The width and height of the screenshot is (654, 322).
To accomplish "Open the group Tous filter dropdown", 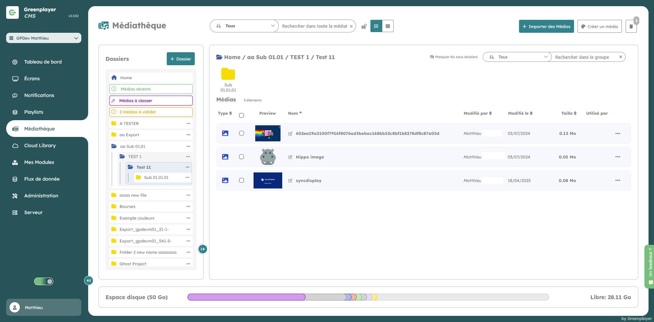I will 517,57.
